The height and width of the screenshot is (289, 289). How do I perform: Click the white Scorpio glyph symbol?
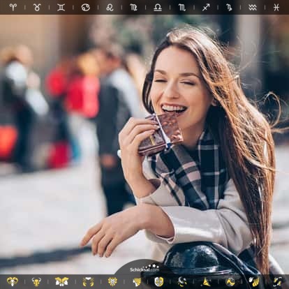click(x=181, y=7)
